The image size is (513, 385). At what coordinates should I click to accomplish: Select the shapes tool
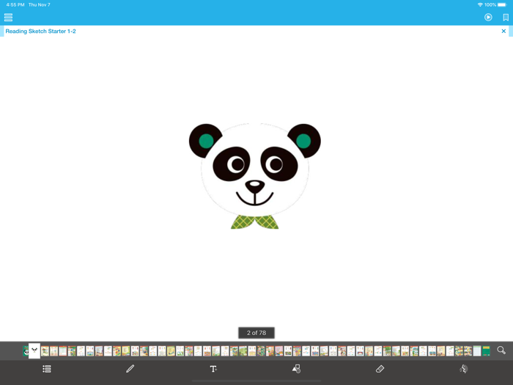[296, 369]
